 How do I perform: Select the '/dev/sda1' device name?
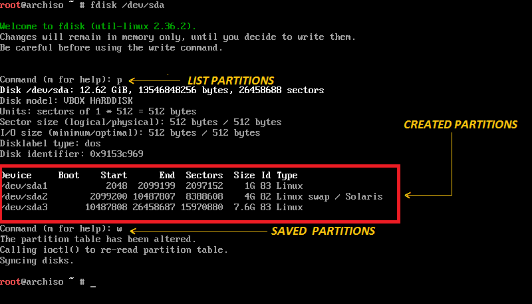[x=24, y=186]
